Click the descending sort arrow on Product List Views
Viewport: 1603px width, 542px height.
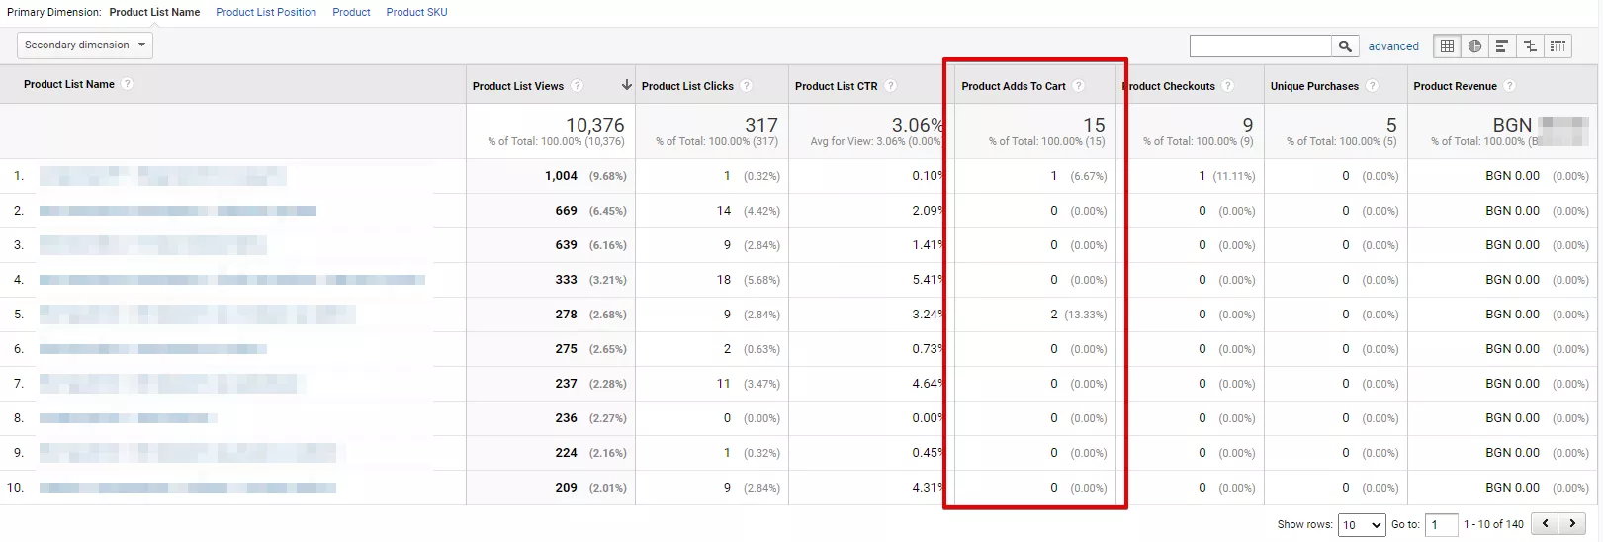[626, 85]
